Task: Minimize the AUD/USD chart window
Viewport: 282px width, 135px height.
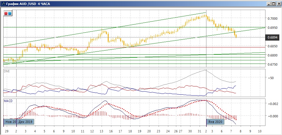Action: [x=269, y=4]
